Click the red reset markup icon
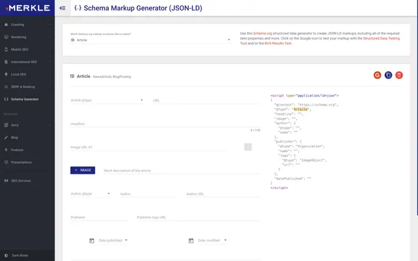 pos(399,75)
